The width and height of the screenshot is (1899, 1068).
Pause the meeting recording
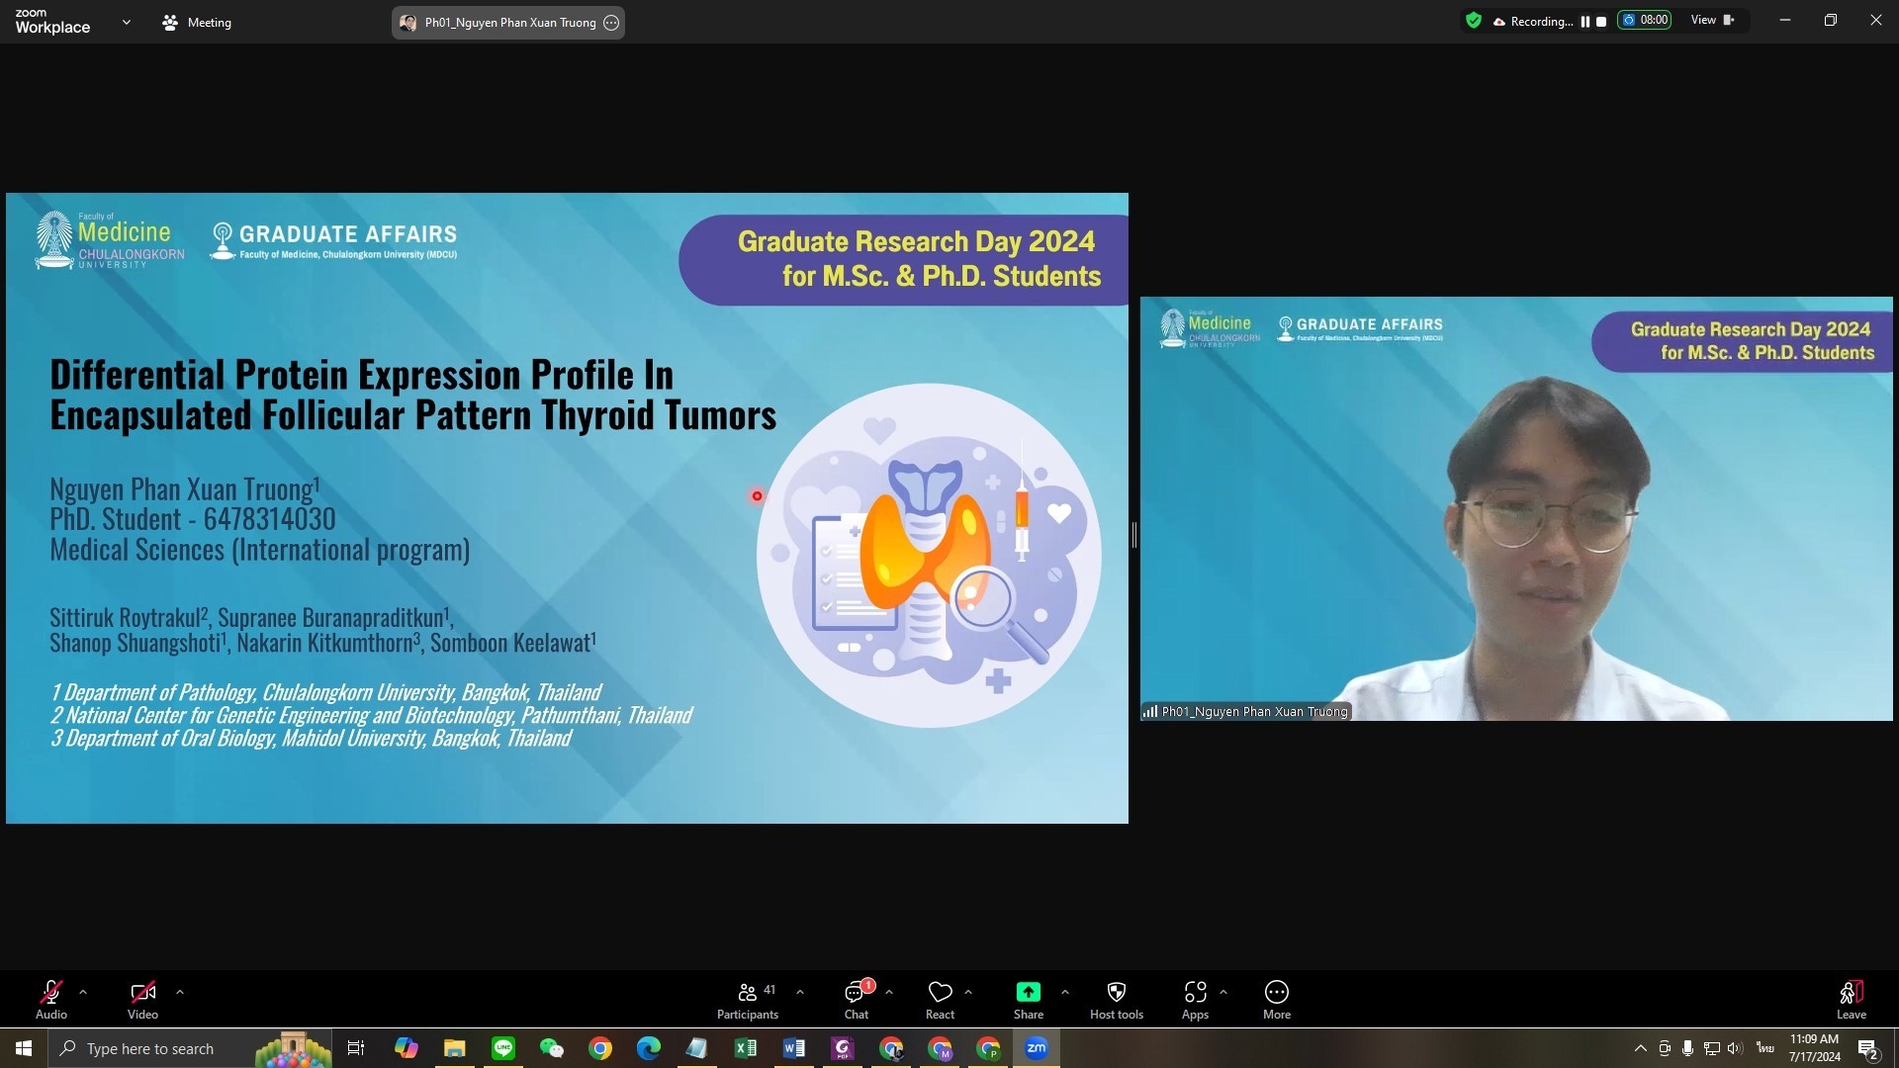click(x=1585, y=21)
